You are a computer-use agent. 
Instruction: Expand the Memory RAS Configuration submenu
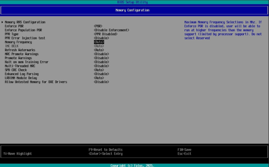(25, 22)
